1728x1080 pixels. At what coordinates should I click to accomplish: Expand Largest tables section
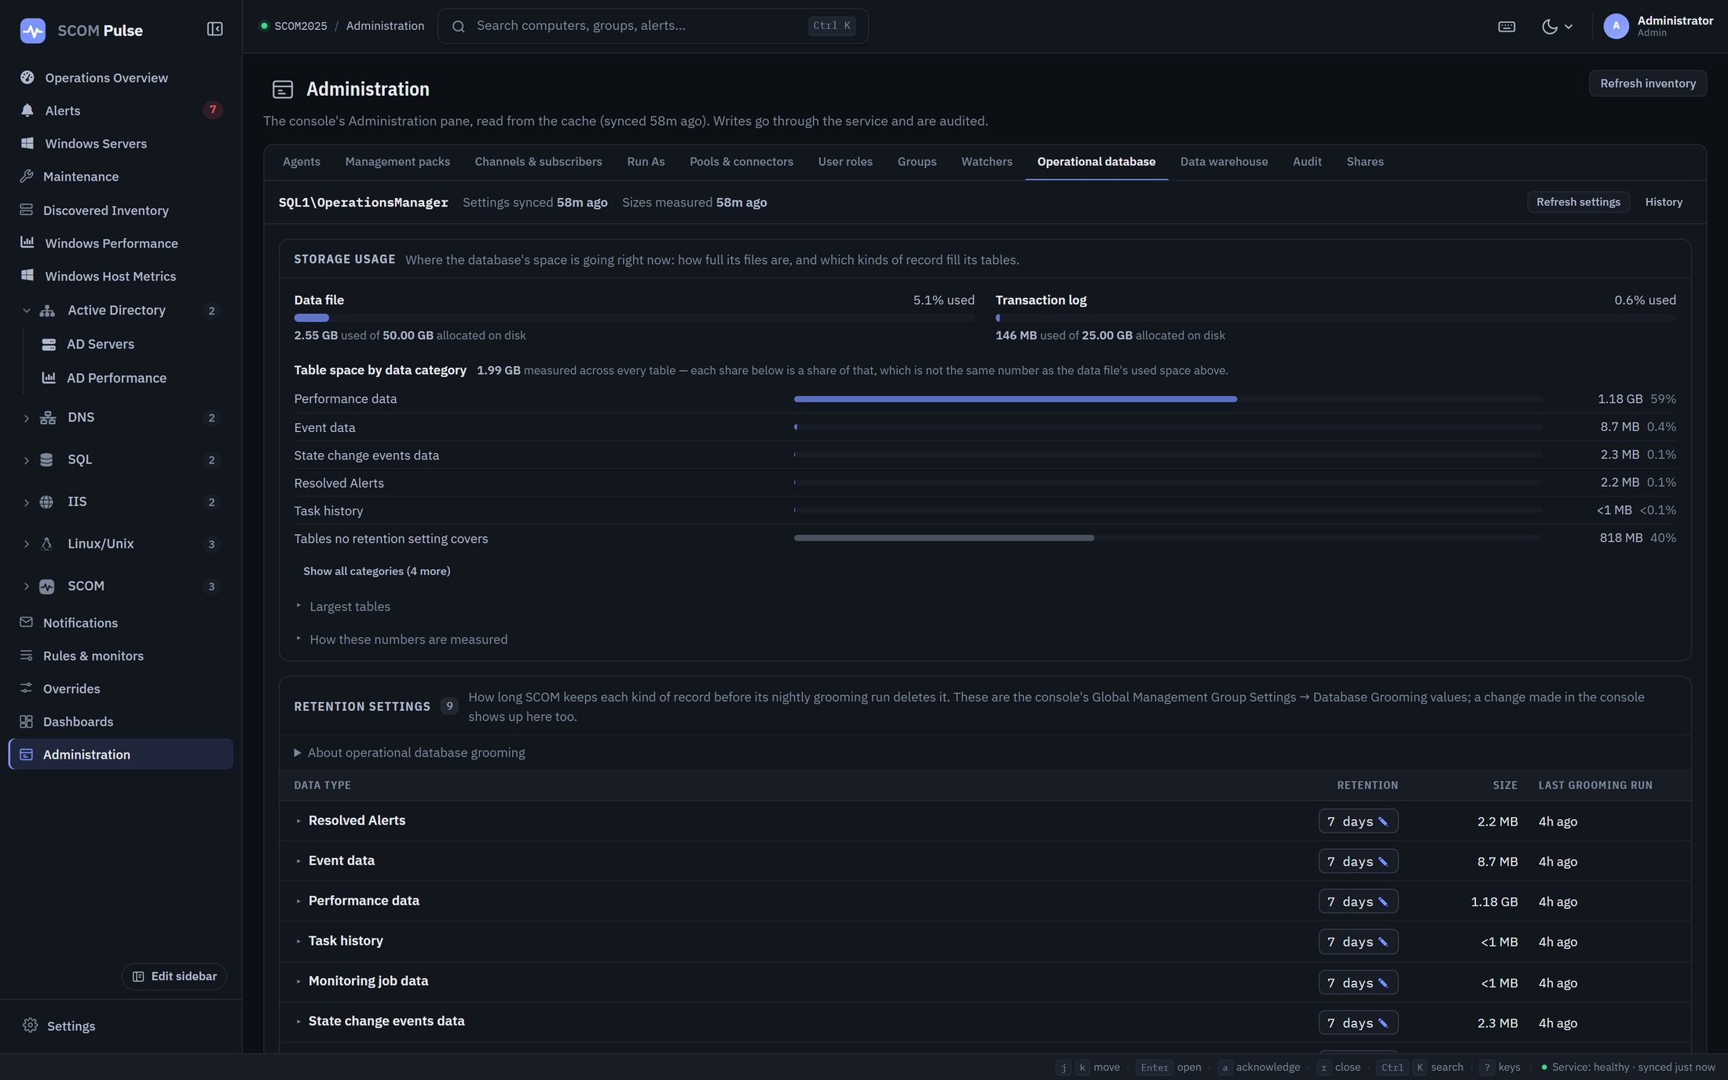pos(342,606)
